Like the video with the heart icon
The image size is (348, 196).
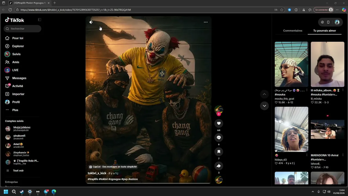click(219, 123)
